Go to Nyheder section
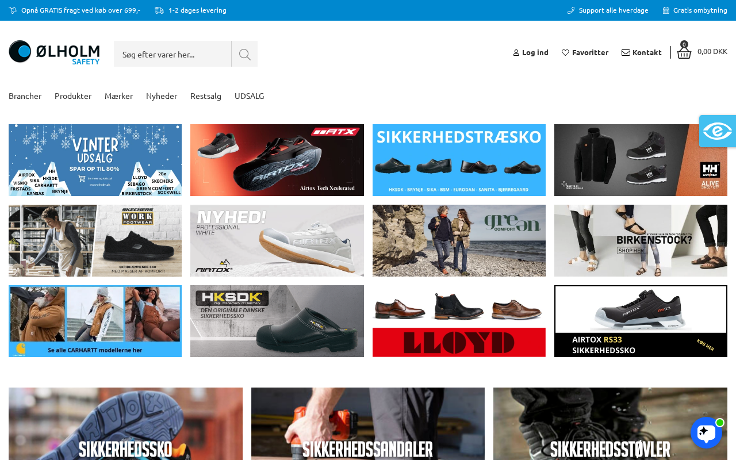Image resolution: width=736 pixels, height=460 pixels. pyautogui.click(x=162, y=96)
